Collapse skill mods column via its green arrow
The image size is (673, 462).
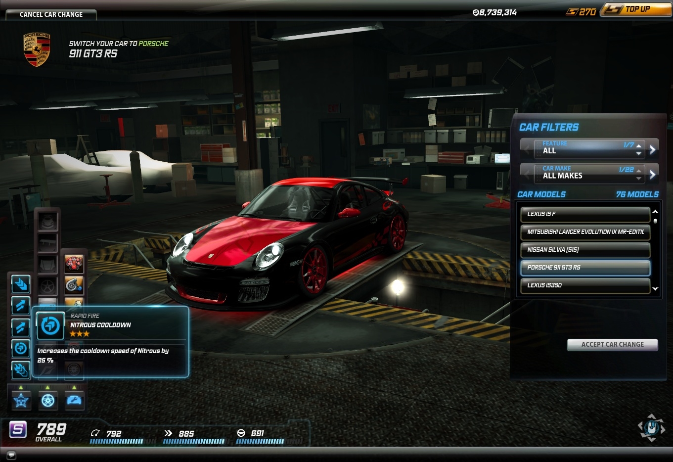click(21, 387)
